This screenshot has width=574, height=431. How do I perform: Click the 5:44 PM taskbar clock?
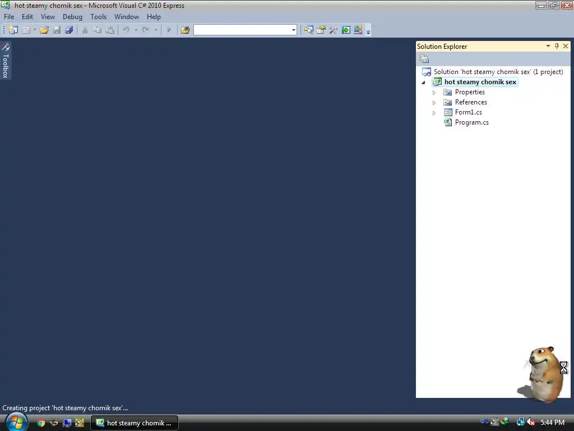pos(552,423)
